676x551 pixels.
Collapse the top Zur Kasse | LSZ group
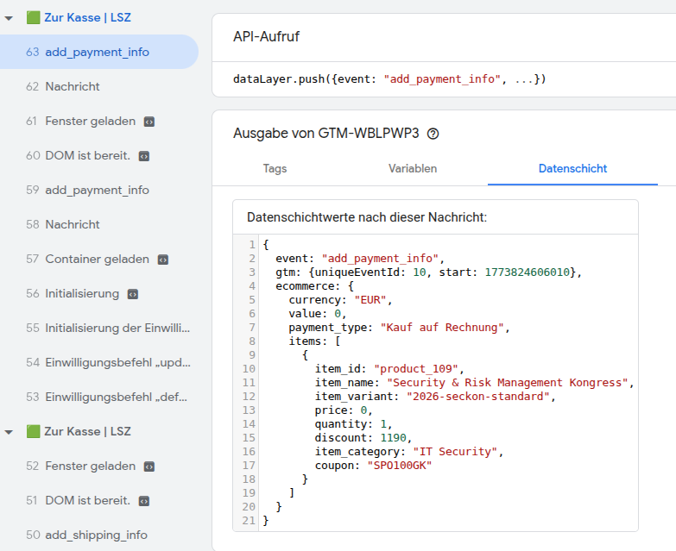click(x=8, y=17)
